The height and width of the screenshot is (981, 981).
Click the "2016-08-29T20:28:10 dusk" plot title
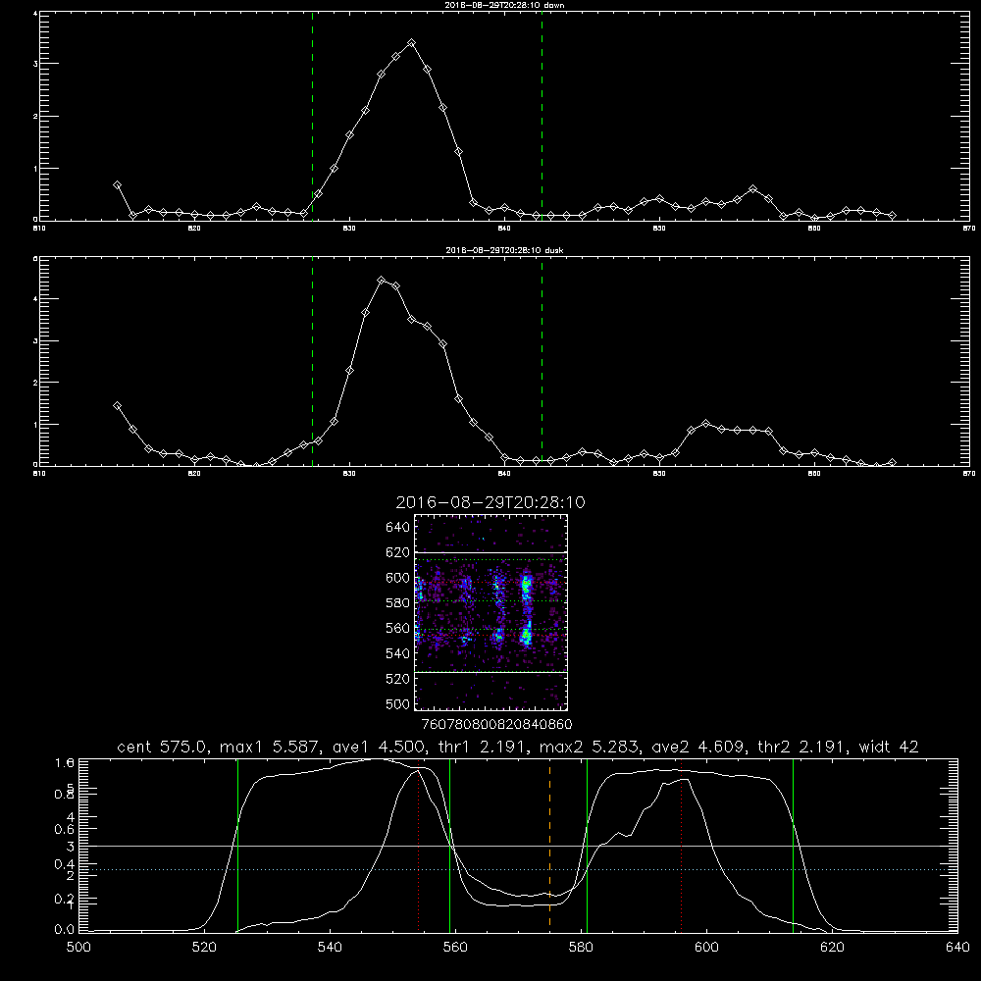click(504, 250)
